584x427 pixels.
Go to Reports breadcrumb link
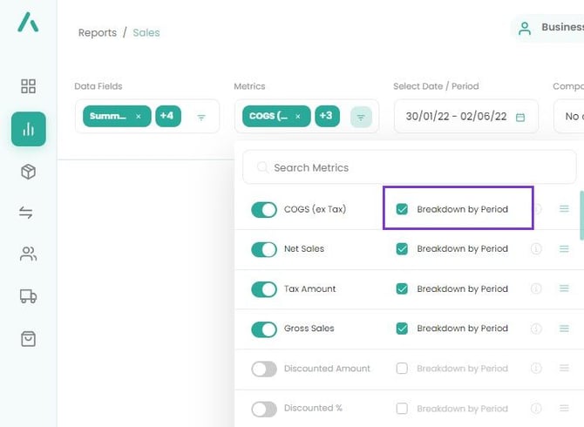point(97,33)
